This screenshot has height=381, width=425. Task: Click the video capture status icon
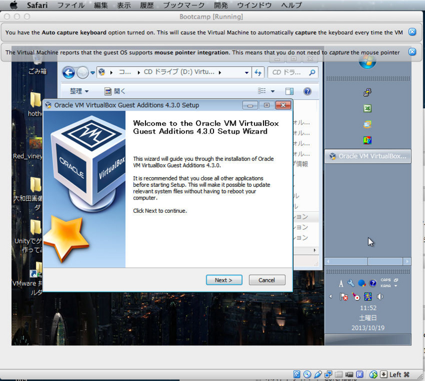tap(349, 375)
